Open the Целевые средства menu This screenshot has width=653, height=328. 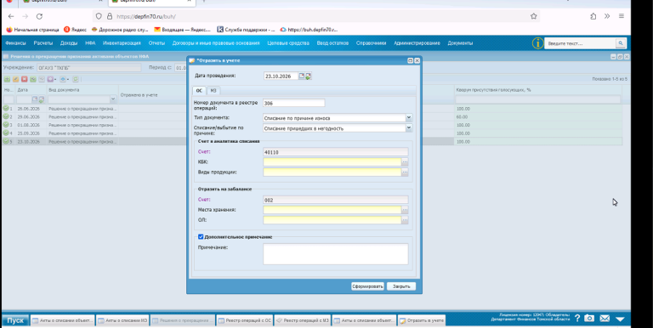pos(288,42)
